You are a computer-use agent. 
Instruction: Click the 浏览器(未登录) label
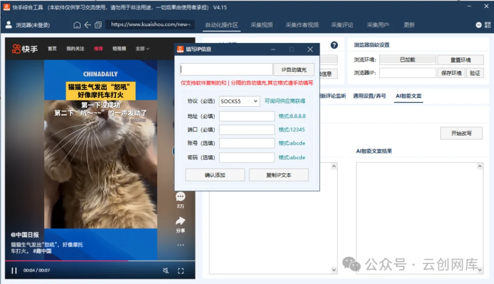coord(33,25)
